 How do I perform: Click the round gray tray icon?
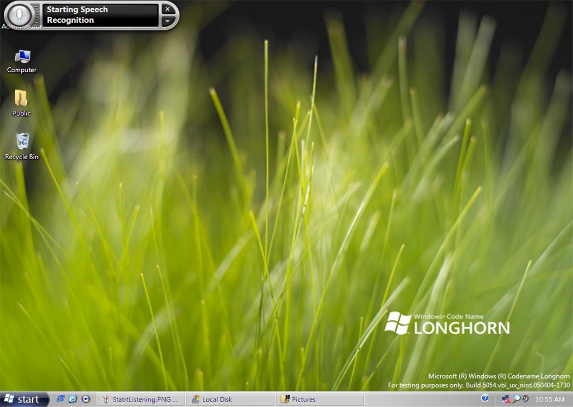coord(526,399)
